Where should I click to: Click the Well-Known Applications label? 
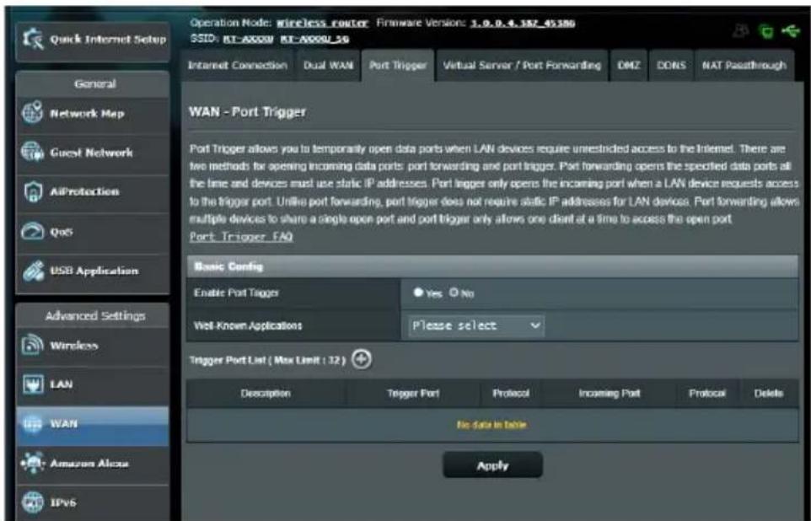[247, 326]
